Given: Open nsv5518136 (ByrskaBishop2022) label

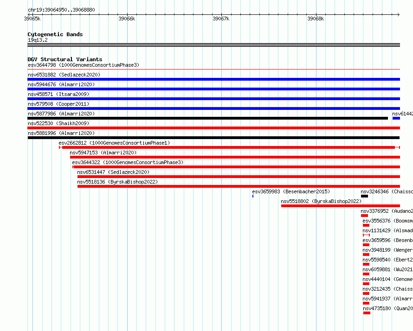Looking at the screenshot, I should (117, 182).
